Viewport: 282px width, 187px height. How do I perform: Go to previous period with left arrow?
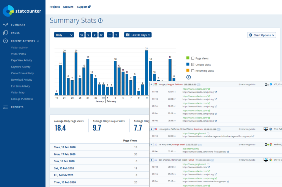(88, 35)
